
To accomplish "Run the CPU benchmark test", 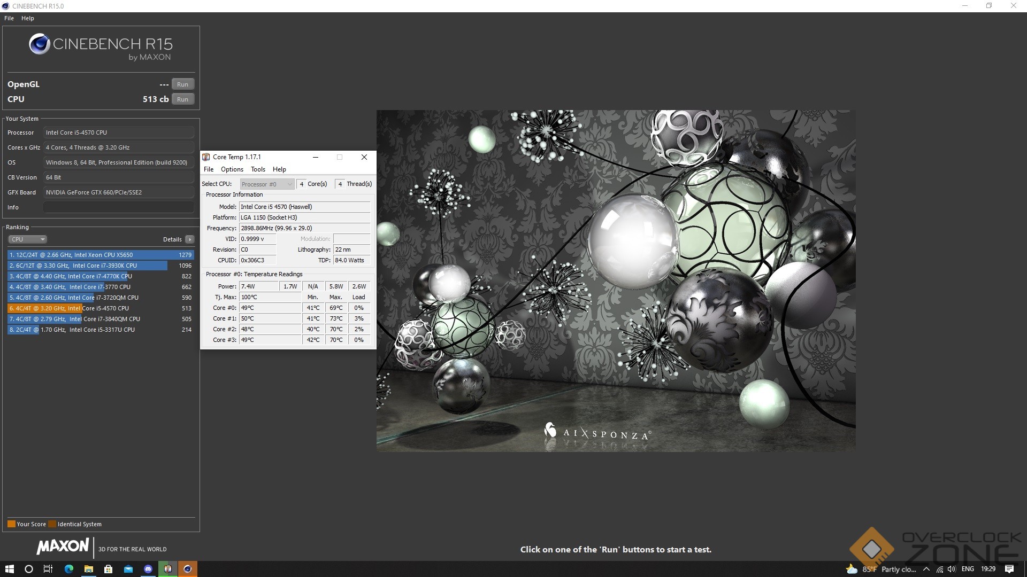I will coord(182,99).
